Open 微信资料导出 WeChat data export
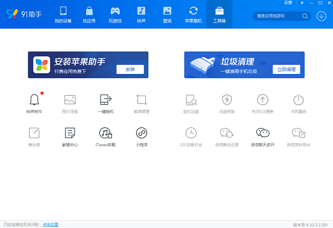The height and width of the screenshot is (228, 333). tap(298, 133)
